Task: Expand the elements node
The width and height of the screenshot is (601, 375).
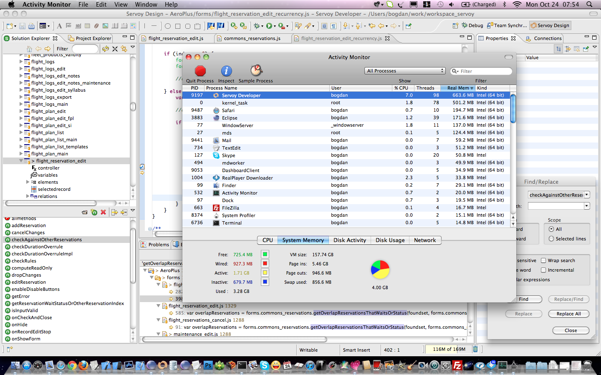Action: click(x=28, y=182)
